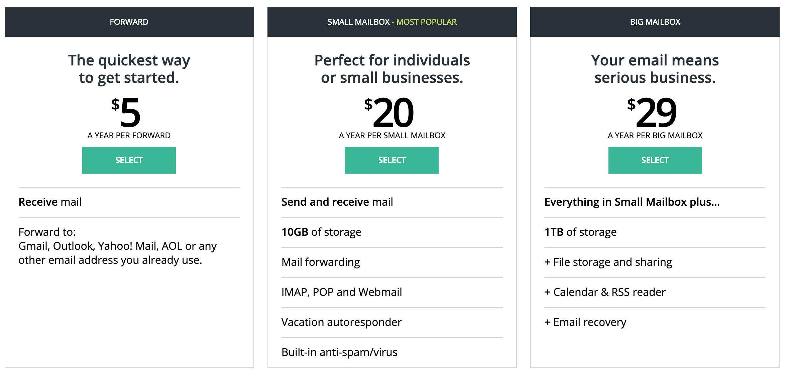The width and height of the screenshot is (791, 374).
Task: Select the $5 Forward plan
Action: [129, 160]
